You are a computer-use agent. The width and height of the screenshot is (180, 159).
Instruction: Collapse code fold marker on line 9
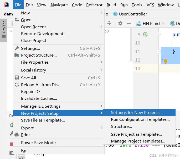158,34
